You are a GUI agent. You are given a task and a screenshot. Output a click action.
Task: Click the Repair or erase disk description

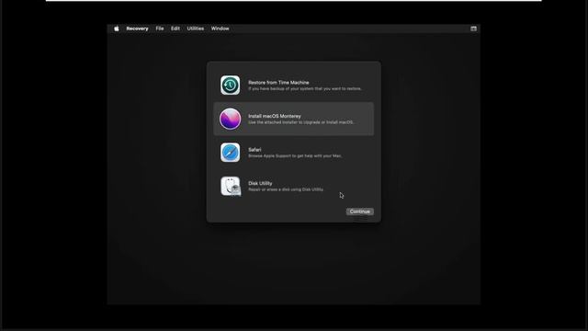286,189
